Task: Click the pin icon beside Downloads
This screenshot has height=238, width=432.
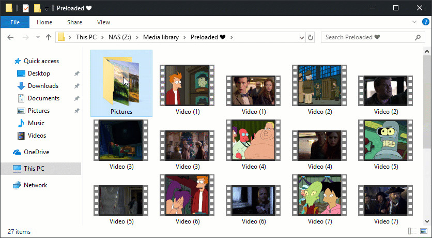Action: coord(77,86)
